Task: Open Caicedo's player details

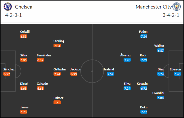Action: pyautogui.click(x=42, y=84)
